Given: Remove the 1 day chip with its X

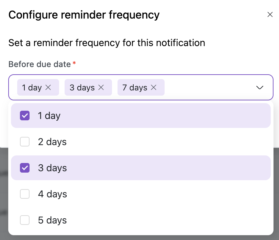Looking at the screenshot, I should pos(48,88).
